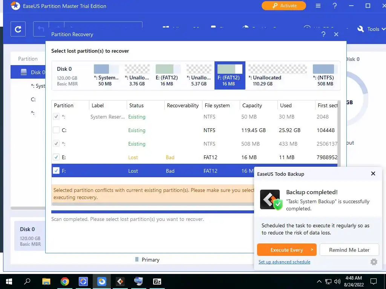Toggle checkbox for the 508 MB NTFS row
This screenshot has width=386, height=289.
tap(56, 143)
